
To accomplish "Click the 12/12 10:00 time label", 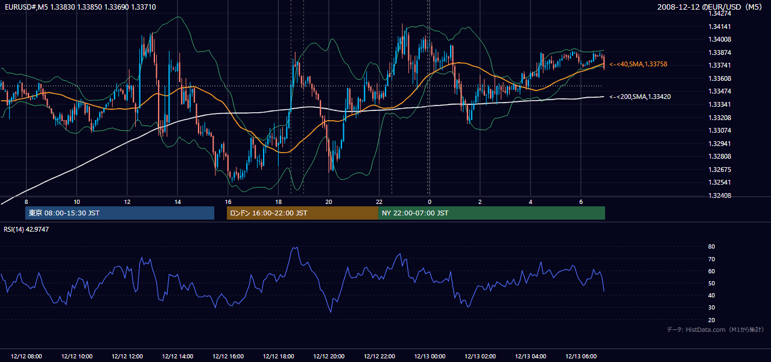I will coord(77,357).
